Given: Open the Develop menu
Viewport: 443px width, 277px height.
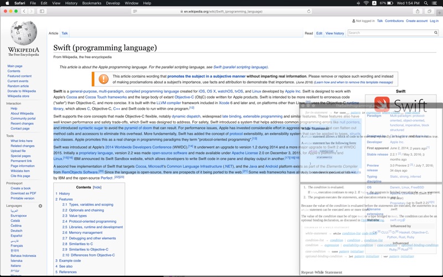Looking at the screenshot, I should coord(113,3).
